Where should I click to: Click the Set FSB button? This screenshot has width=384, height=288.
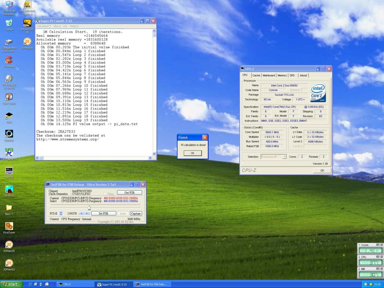[x=103, y=213]
